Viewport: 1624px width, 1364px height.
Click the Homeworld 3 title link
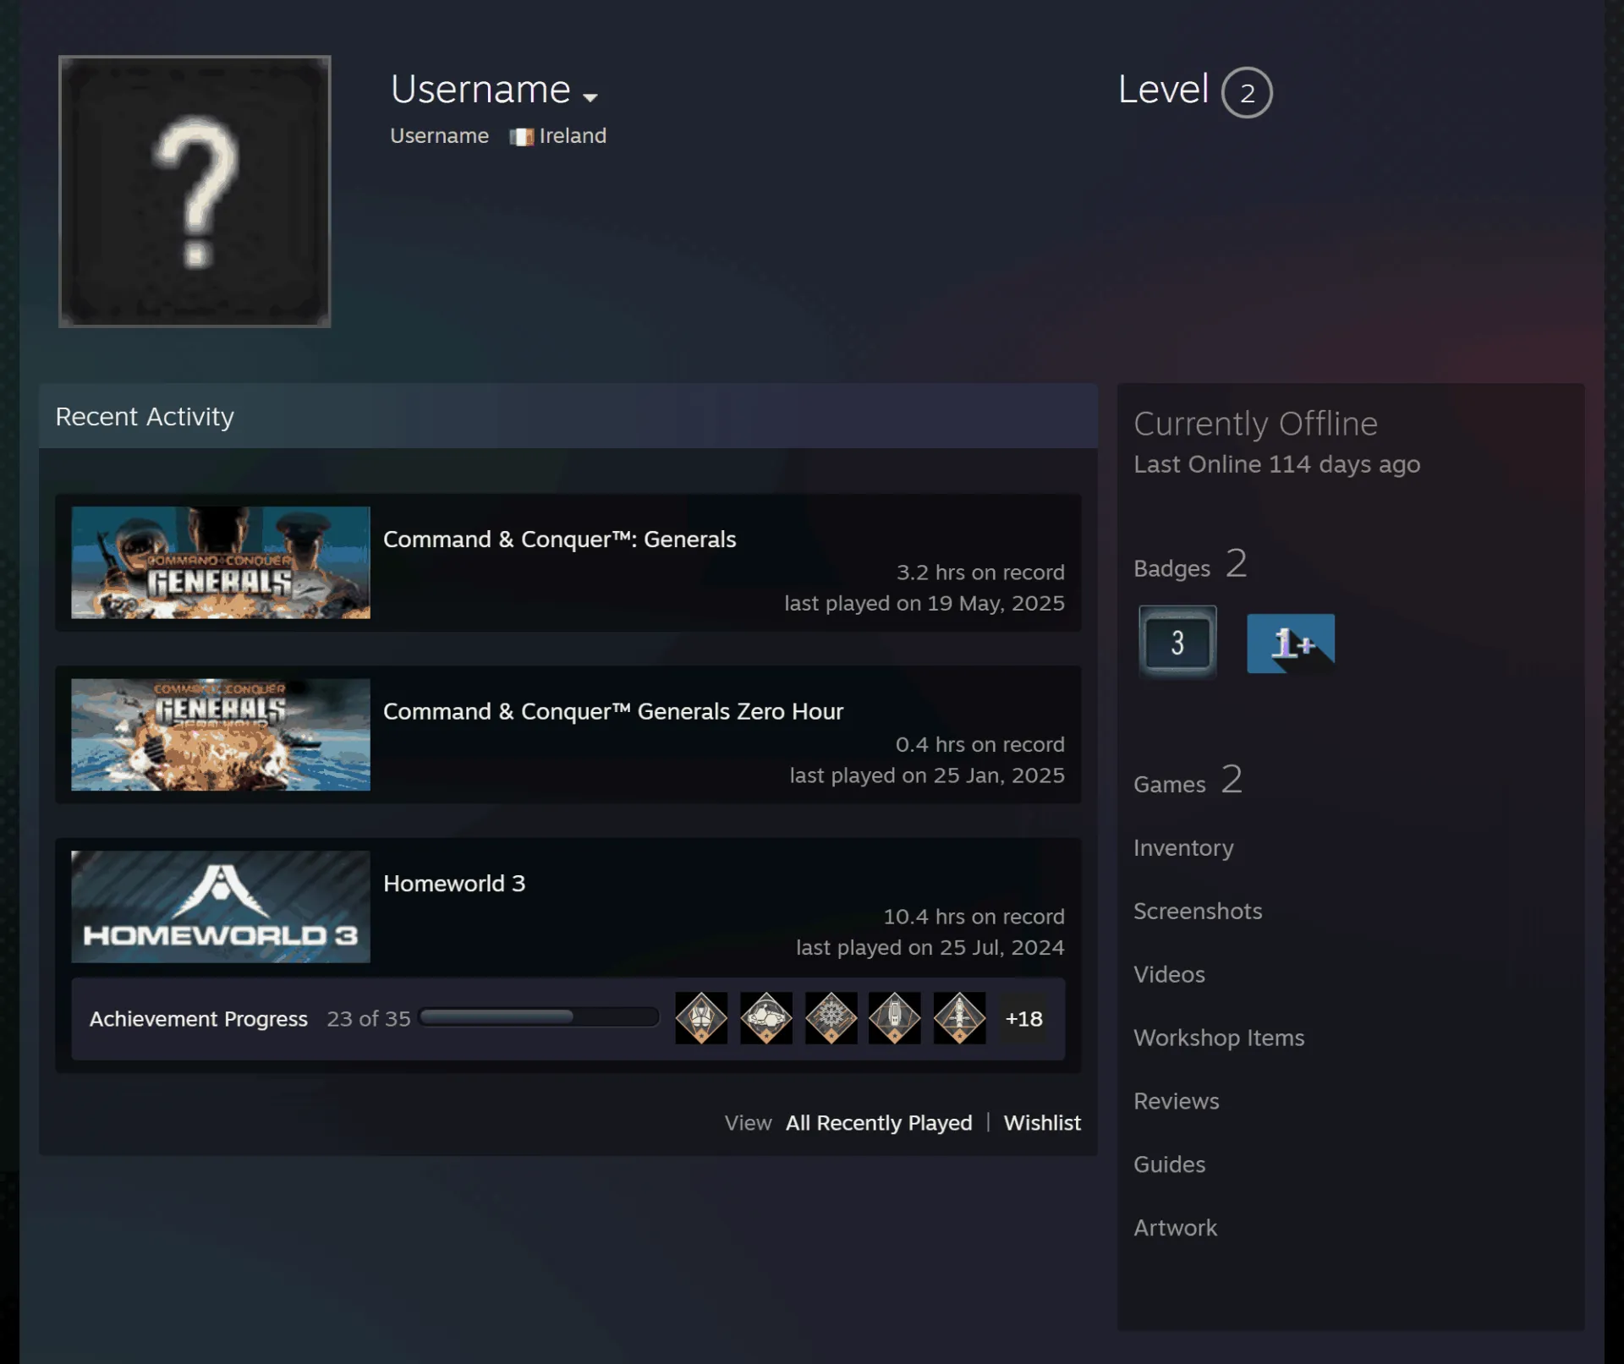[x=454, y=883]
